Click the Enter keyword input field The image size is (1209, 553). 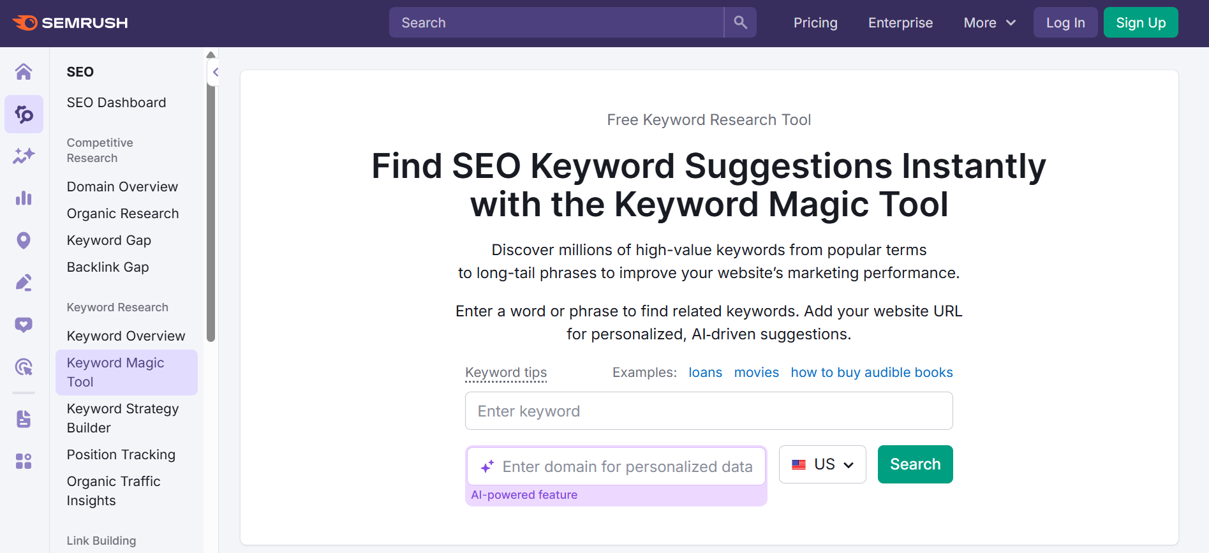tap(708, 411)
